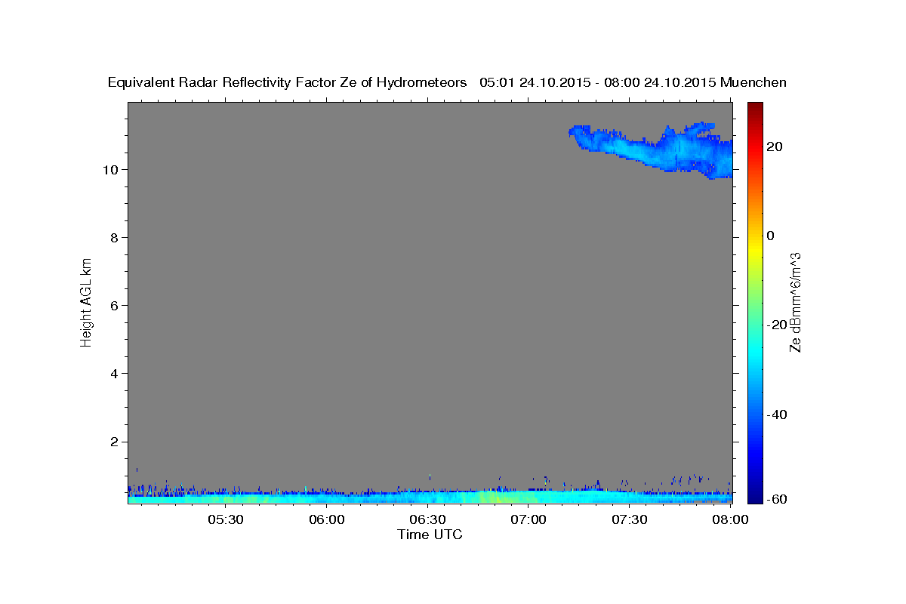Click the 07:30 time tick label

click(x=630, y=520)
